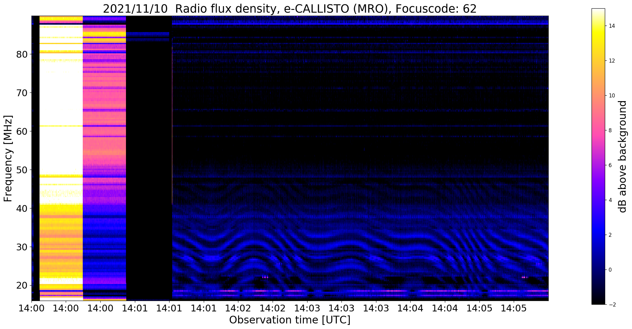Select the 'Observation time [UTC]' x-axis label
The image size is (632, 329).
(x=290, y=320)
